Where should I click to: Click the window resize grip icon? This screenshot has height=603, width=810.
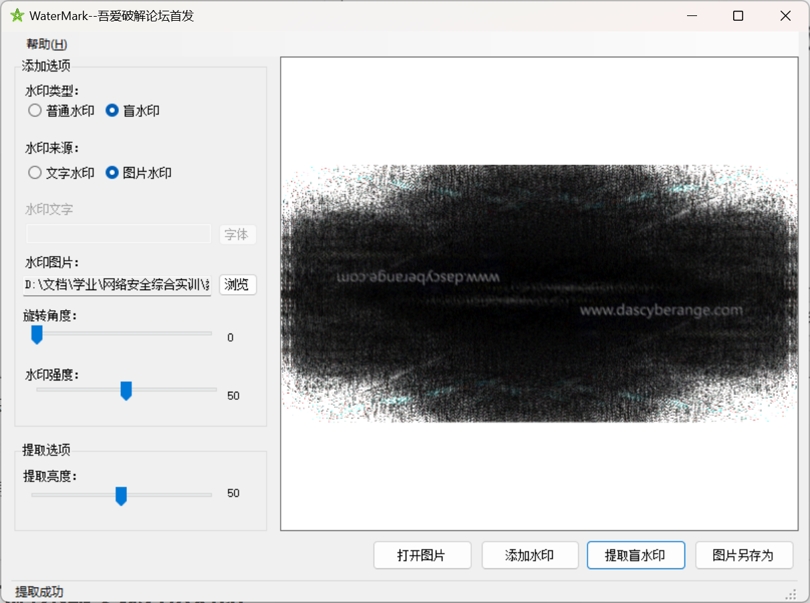pos(791,593)
